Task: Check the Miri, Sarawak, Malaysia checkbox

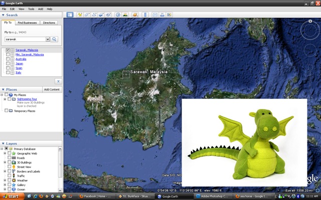Action: pyautogui.click(x=8, y=54)
